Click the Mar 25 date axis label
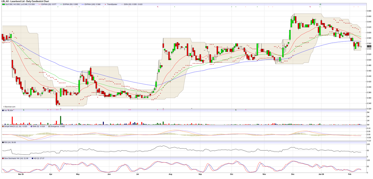Viewport: 373px width, 179px height. tap(21, 174)
